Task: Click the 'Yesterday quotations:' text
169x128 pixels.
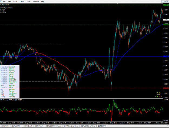Action: (6, 8)
